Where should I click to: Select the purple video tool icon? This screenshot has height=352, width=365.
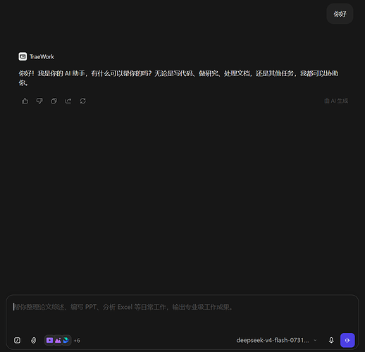click(49, 340)
